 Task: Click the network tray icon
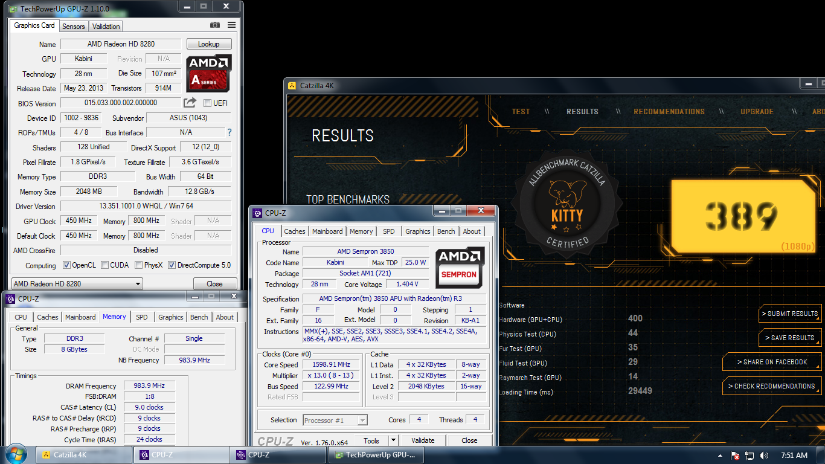[750, 456]
